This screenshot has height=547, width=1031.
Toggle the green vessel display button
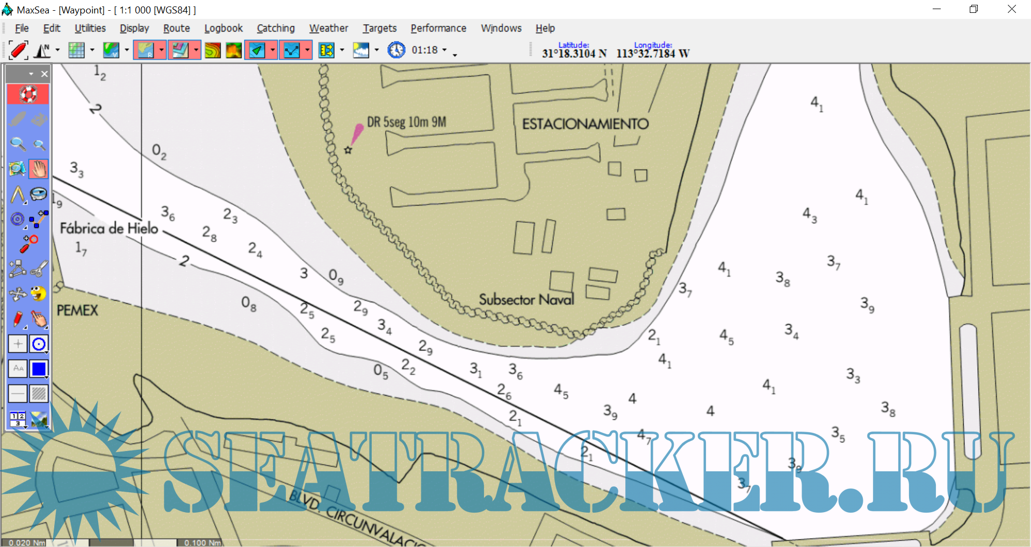click(x=257, y=50)
